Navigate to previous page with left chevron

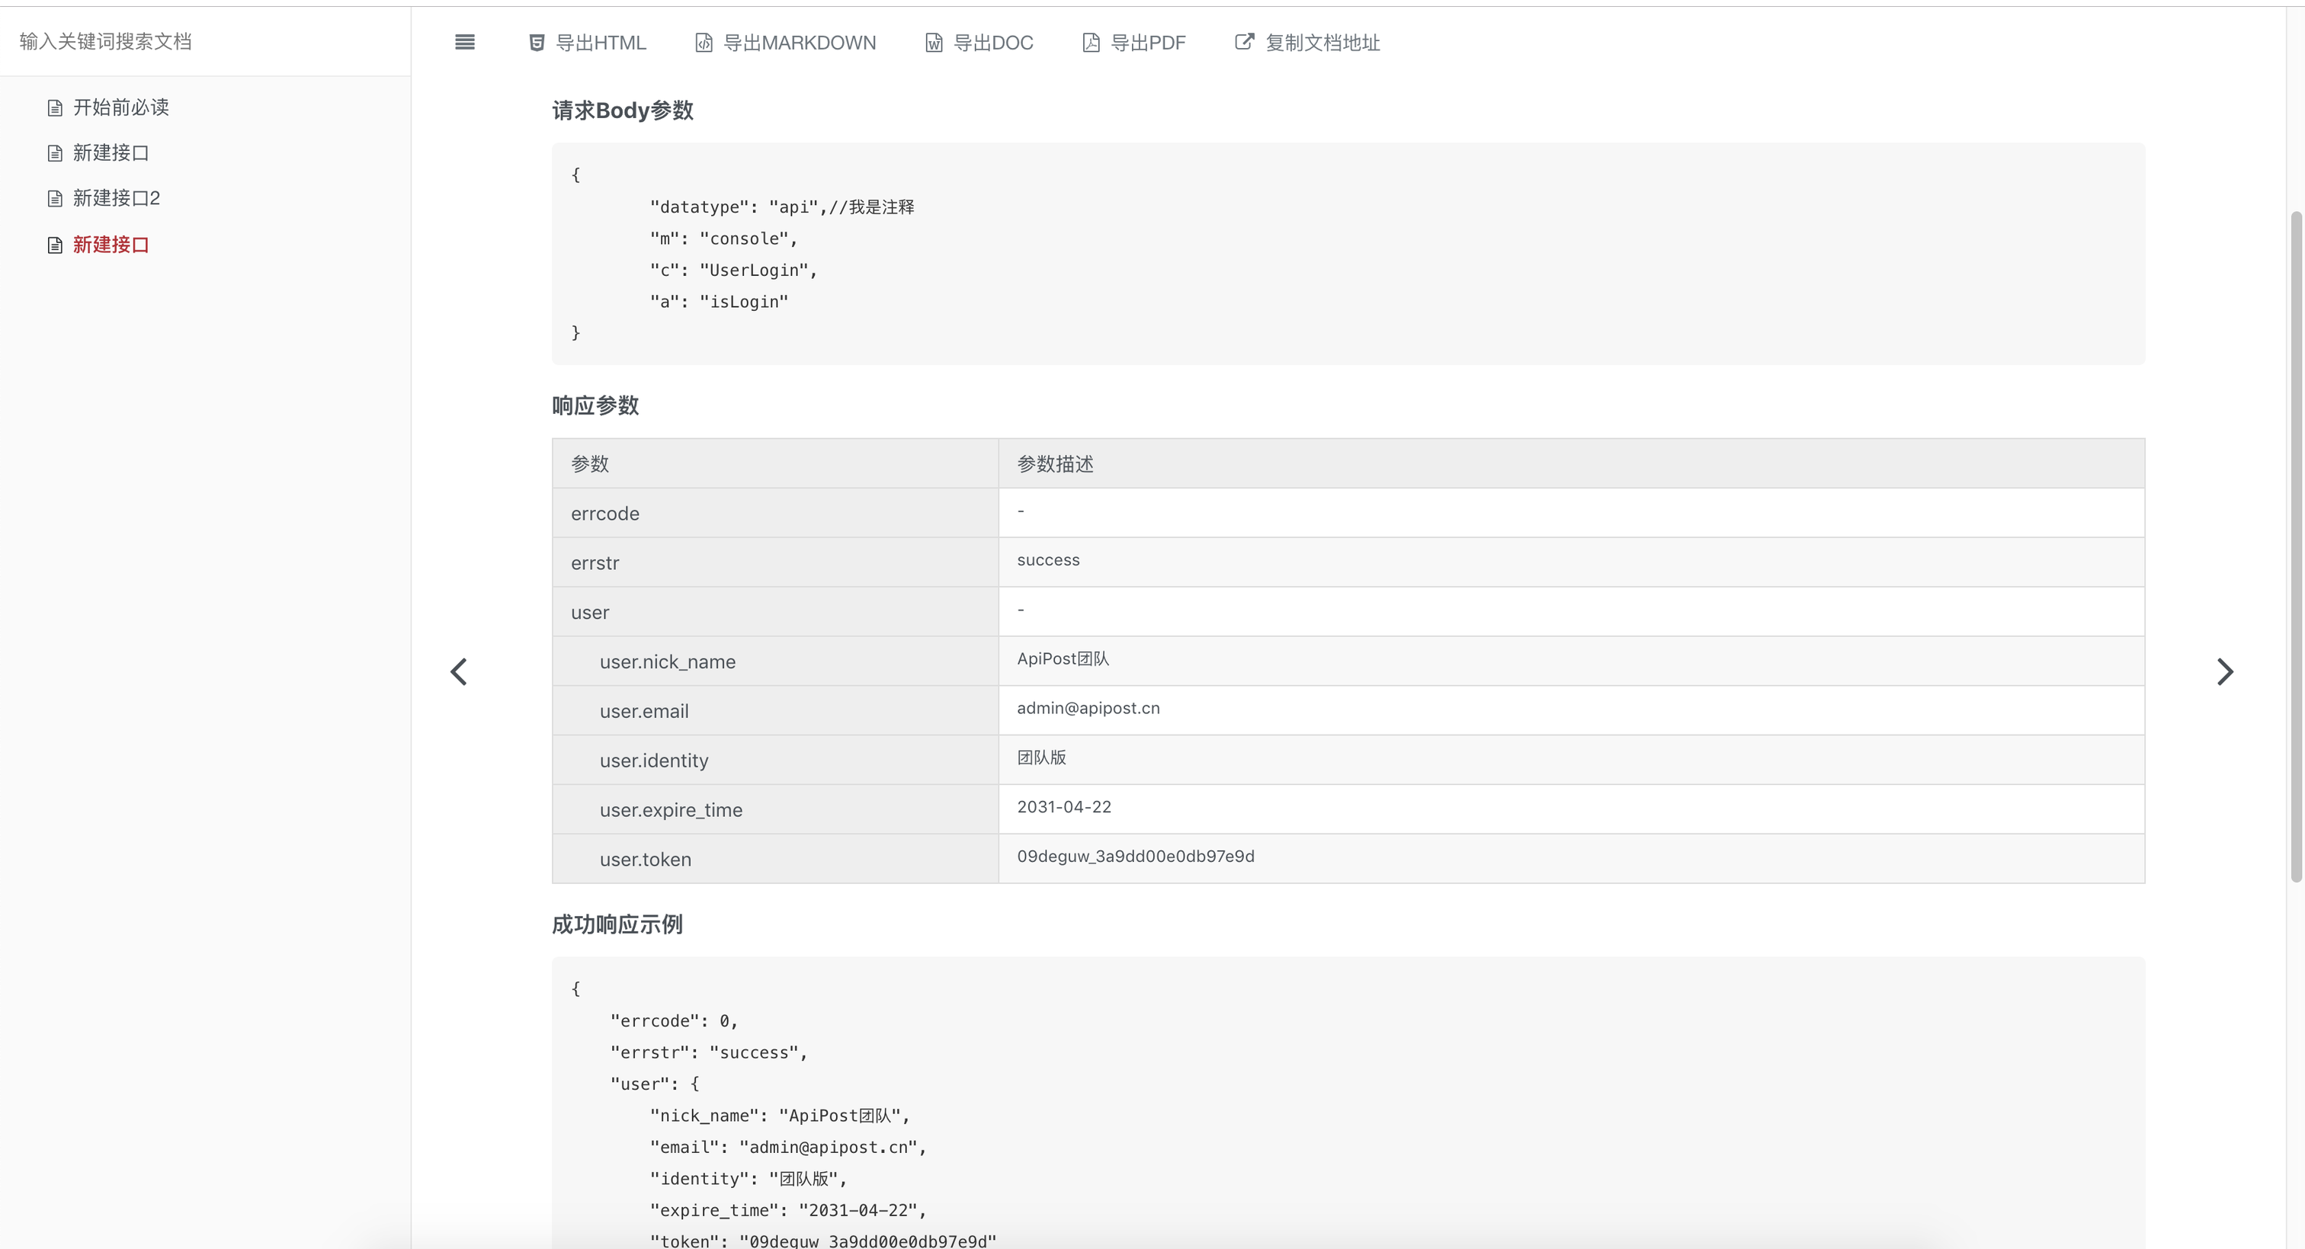point(459,671)
